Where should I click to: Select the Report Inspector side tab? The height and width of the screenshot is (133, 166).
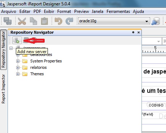pos(4,89)
